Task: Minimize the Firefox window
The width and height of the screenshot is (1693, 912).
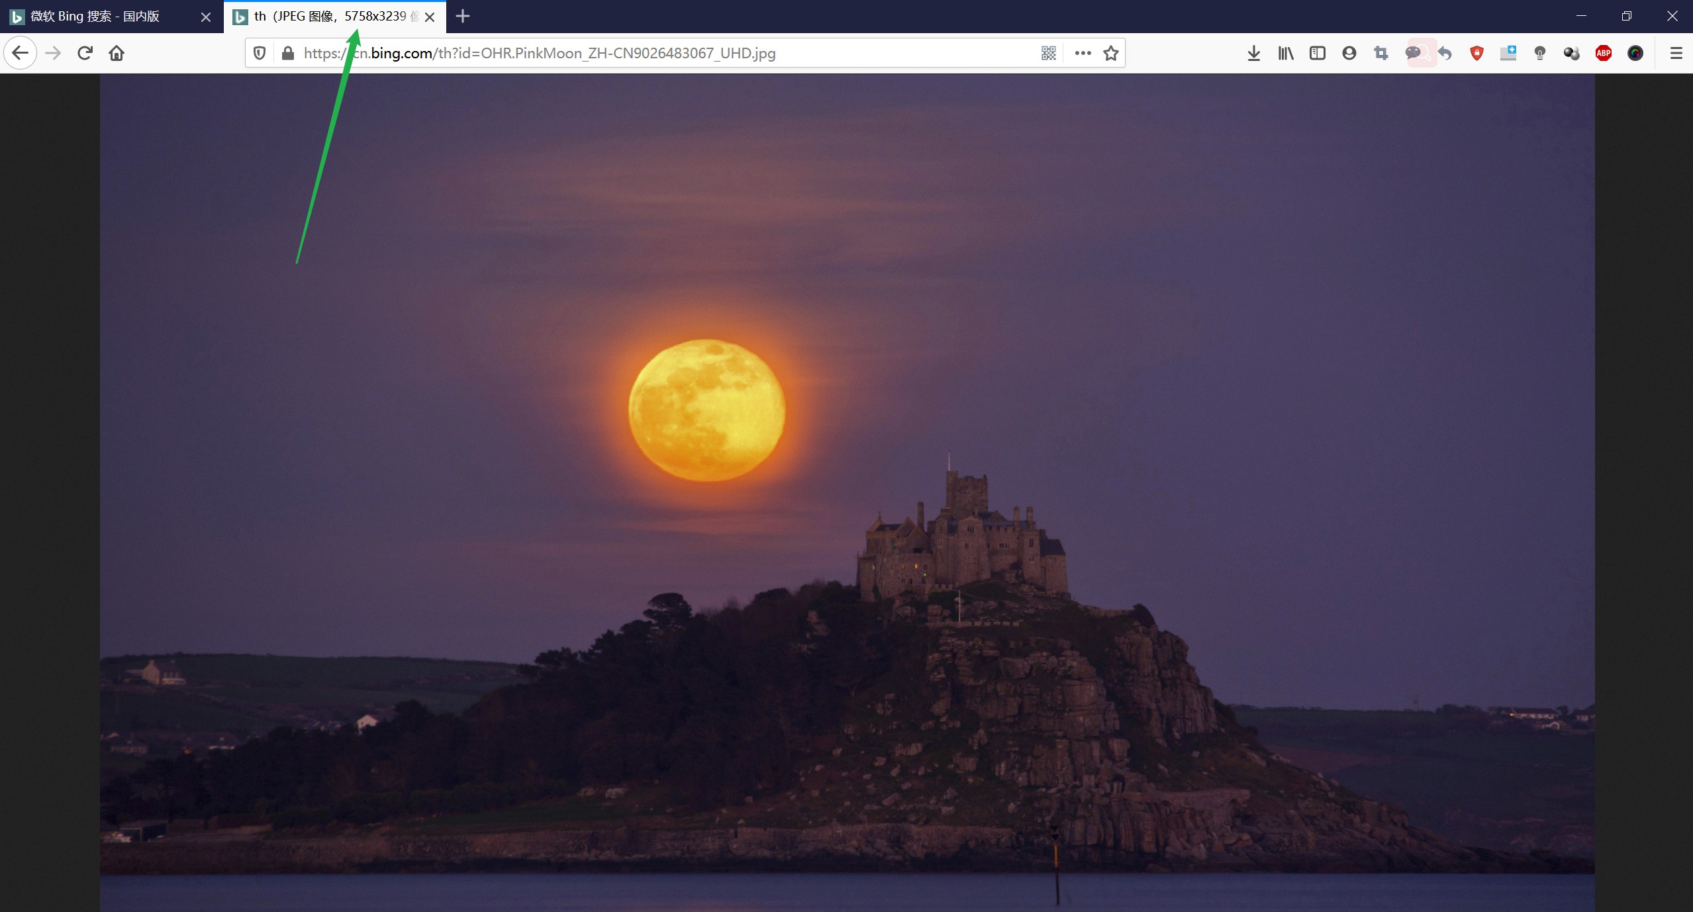Action: (1581, 16)
